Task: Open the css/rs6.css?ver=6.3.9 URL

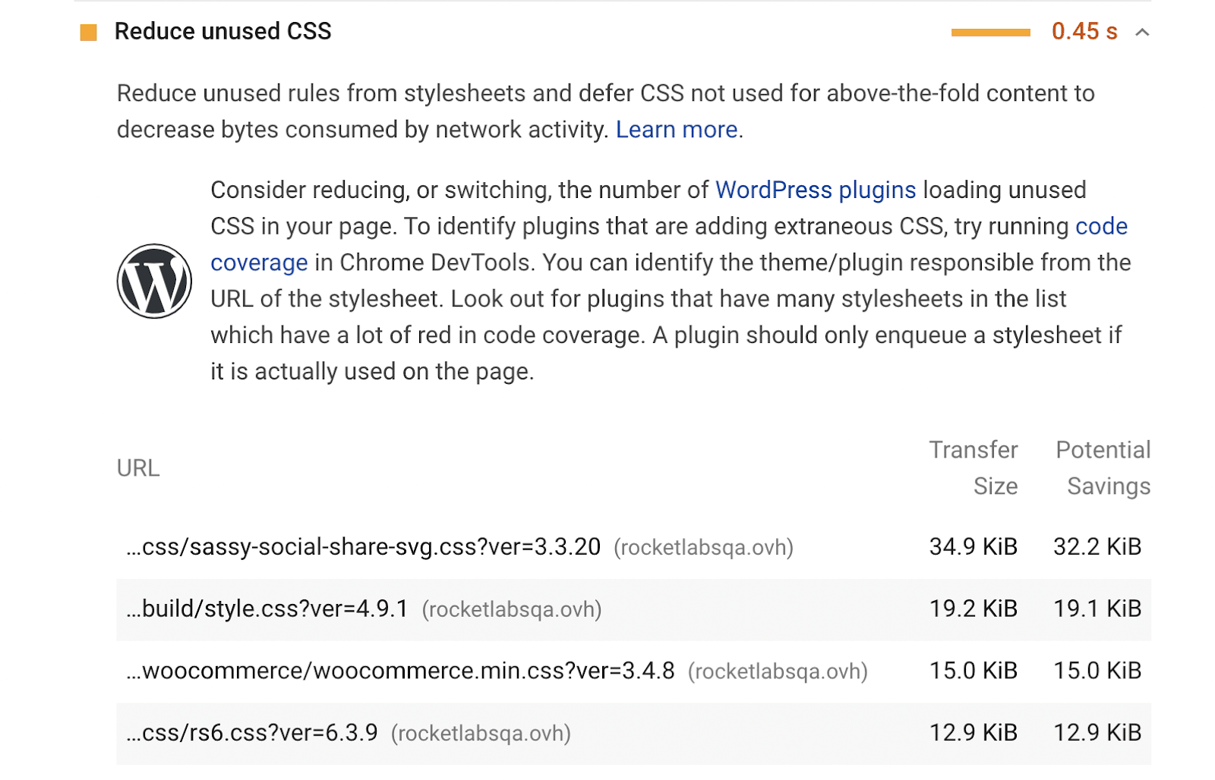Action: pyautogui.click(x=253, y=733)
